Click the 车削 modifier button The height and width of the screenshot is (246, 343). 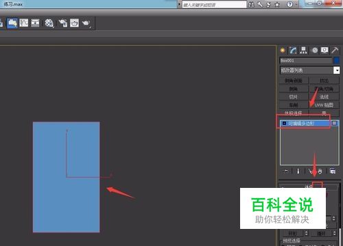click(294, 105)
